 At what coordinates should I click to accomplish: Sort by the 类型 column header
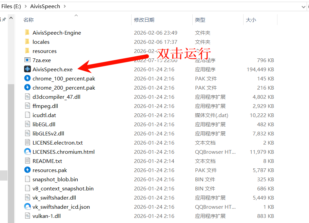pyautogui.click(x=200, y=20)
